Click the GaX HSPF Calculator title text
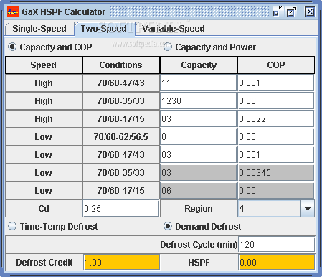This screenshot has width=322, height=277. [x=64, y=11]
